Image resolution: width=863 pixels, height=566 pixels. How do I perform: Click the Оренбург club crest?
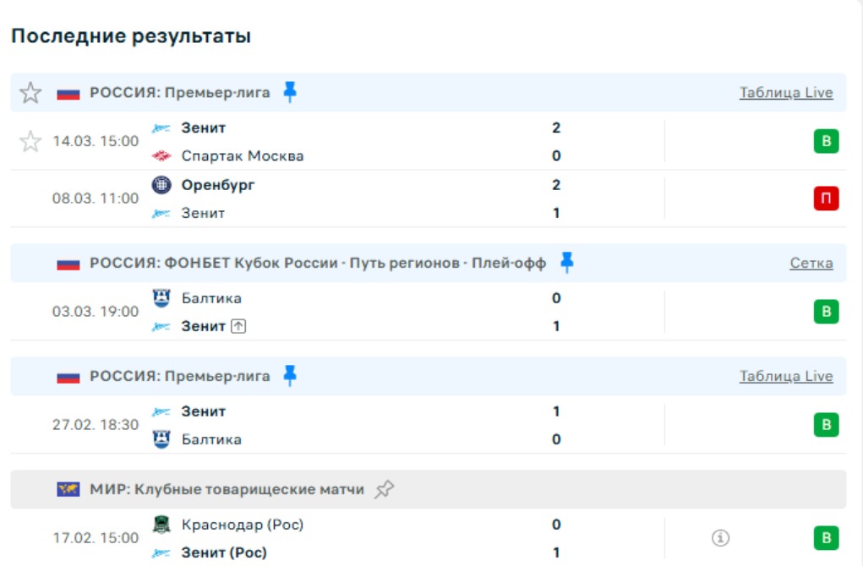coord(161,185)
